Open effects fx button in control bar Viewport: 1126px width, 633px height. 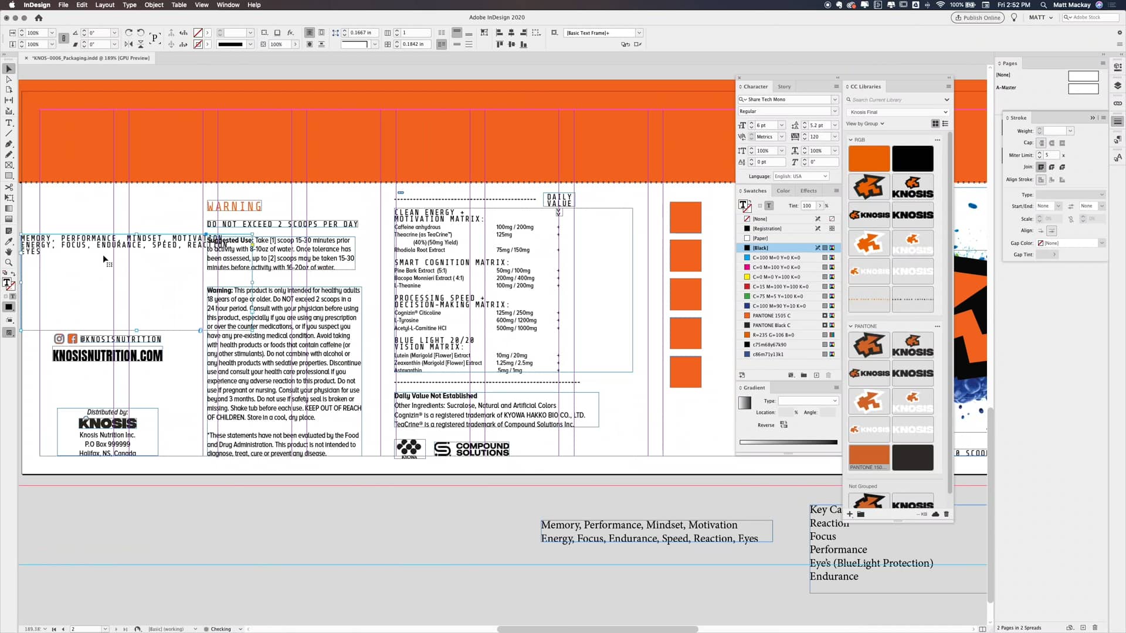[x=290, y=33]
